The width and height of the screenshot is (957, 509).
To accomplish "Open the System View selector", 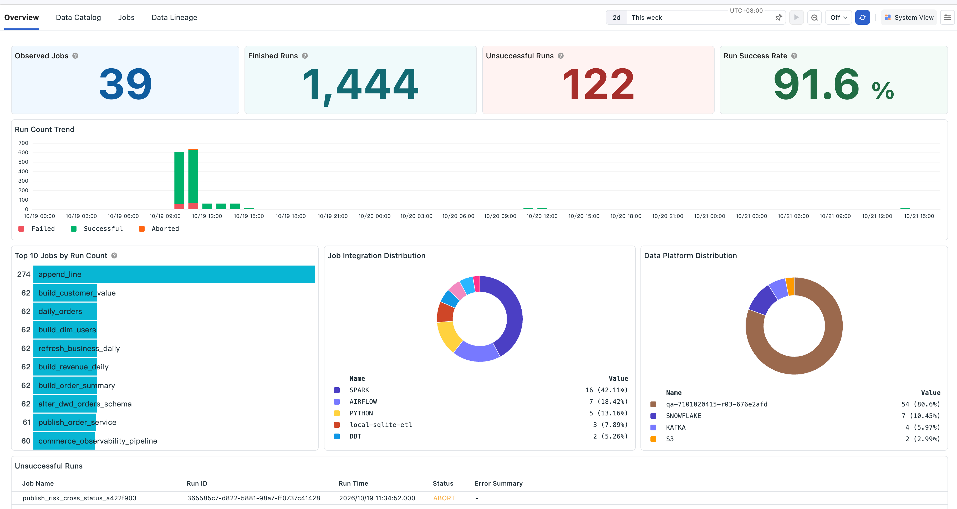I will (x=909, y=17).
